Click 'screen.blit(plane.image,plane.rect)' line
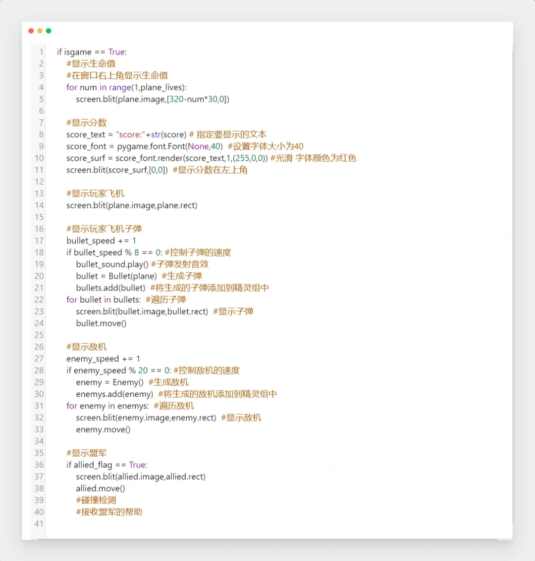The image size is (535, 561). pyautogui.click(x=132, y=205)
